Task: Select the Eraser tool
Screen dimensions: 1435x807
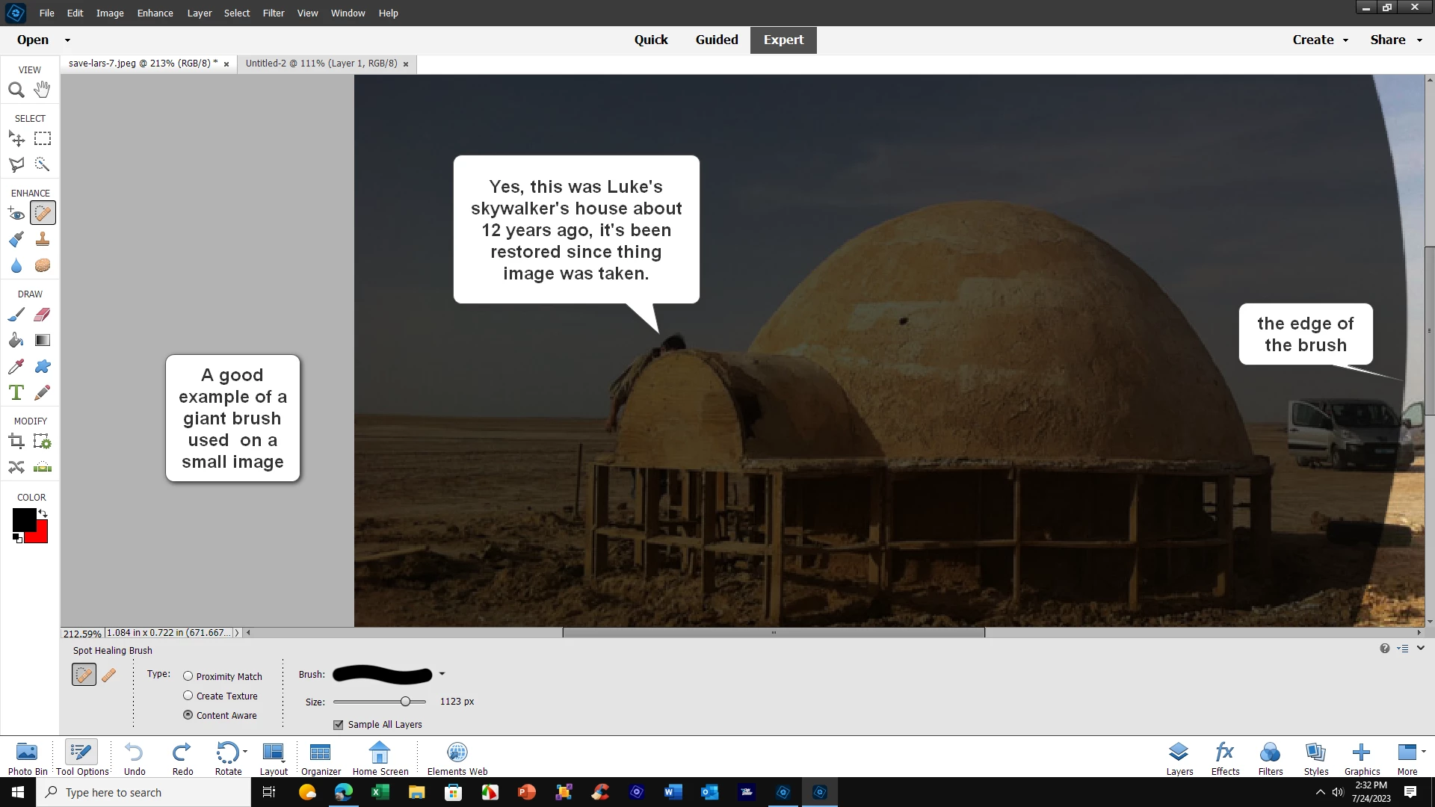Action: (43, 315)
